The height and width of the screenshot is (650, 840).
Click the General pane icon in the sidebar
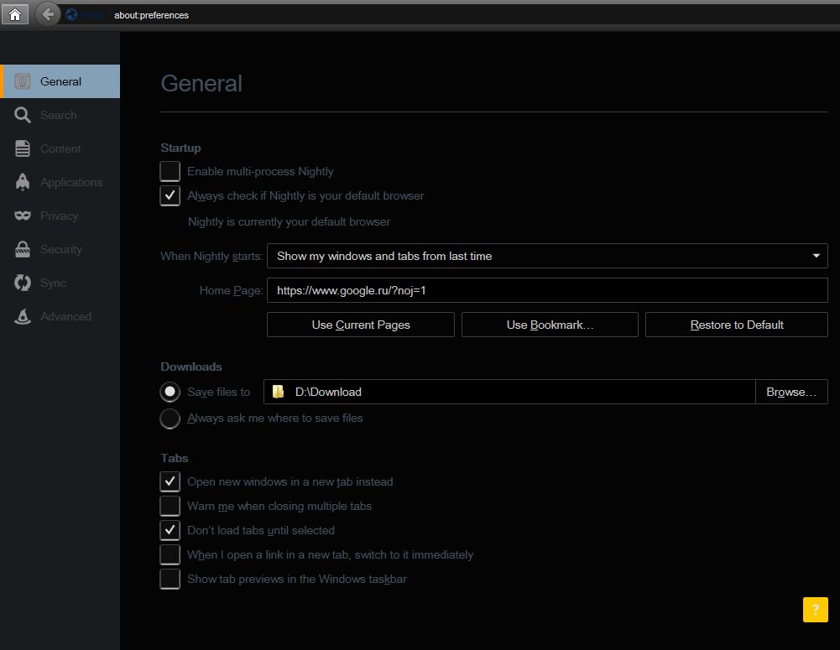(x=23, y=81)
